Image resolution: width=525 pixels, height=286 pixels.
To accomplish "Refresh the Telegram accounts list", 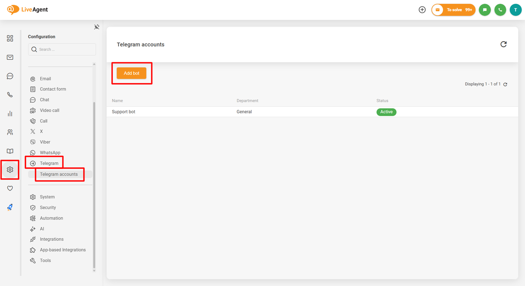I will [503, 44].
